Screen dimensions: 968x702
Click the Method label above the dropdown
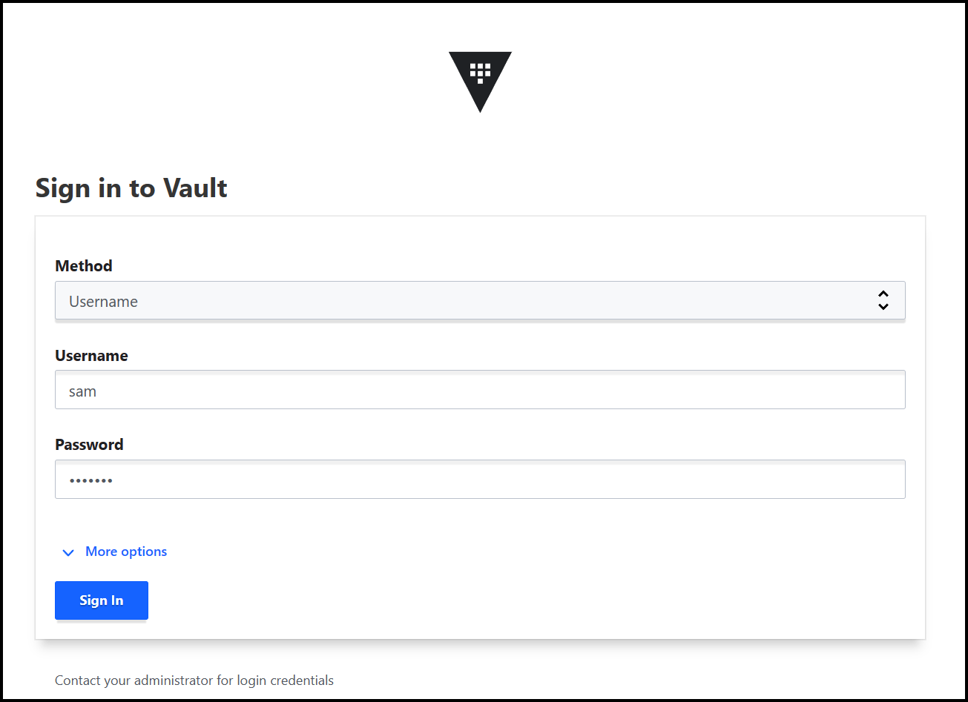[83, 265]
